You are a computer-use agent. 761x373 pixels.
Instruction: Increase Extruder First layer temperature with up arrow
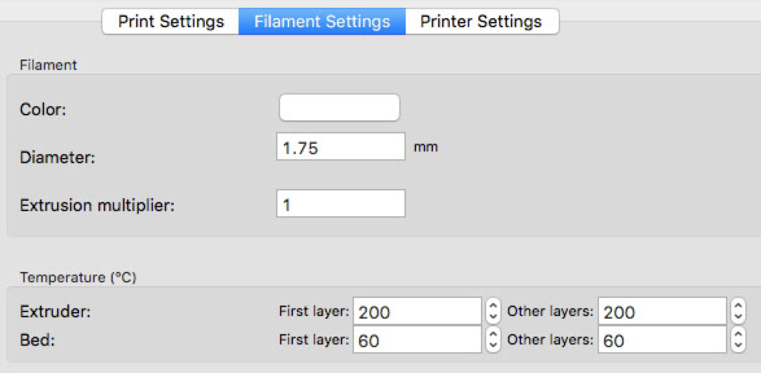coord(493,306)
